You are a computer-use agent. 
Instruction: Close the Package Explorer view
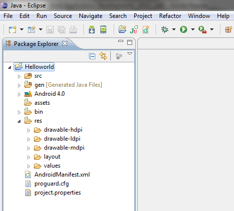[x=65, y=43]
